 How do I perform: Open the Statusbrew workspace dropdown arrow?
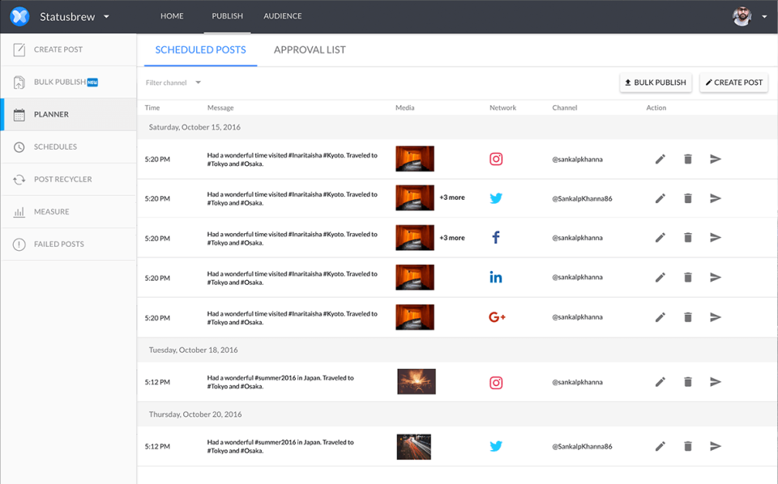[x=106, y=16]
